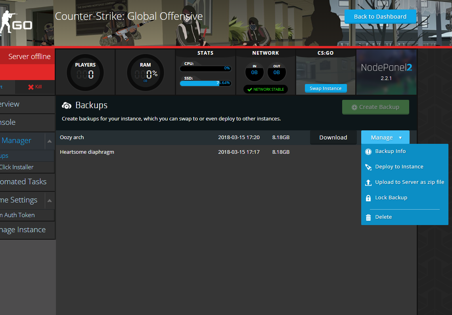This screenshot has height=315, width=452.
Task: Click the Backups cloud icon in header
Action: (67, 105)
